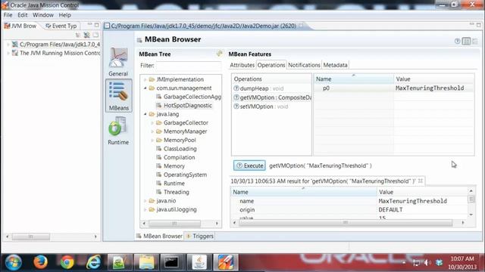485x272 pixels.
Task: Collapse the java.lang folder
Action: [x=145, y=114]
